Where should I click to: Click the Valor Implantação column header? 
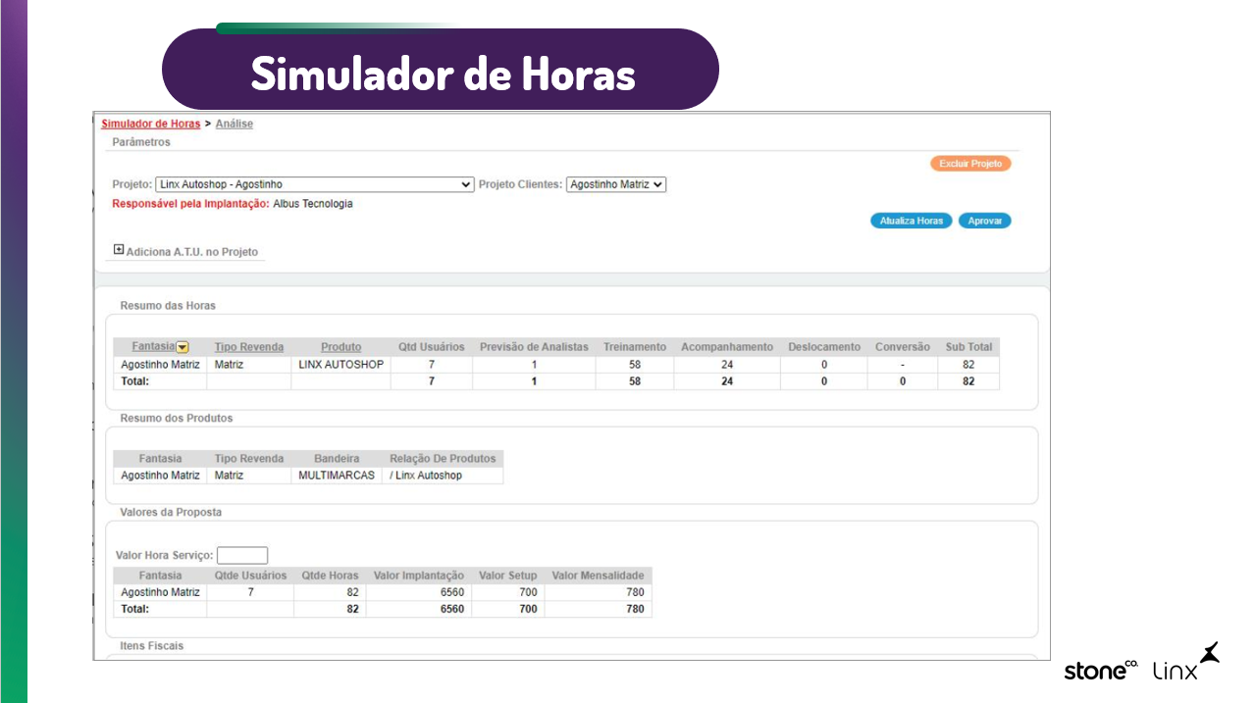pos(419,576)
